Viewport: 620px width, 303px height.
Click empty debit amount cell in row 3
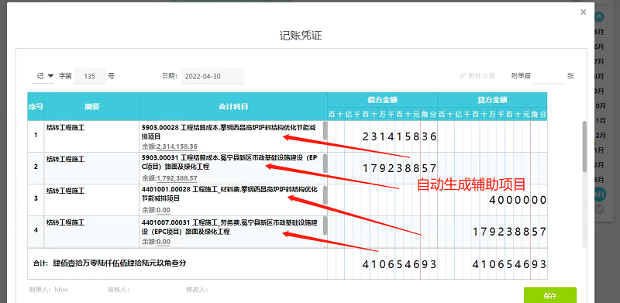click(382, 200)
